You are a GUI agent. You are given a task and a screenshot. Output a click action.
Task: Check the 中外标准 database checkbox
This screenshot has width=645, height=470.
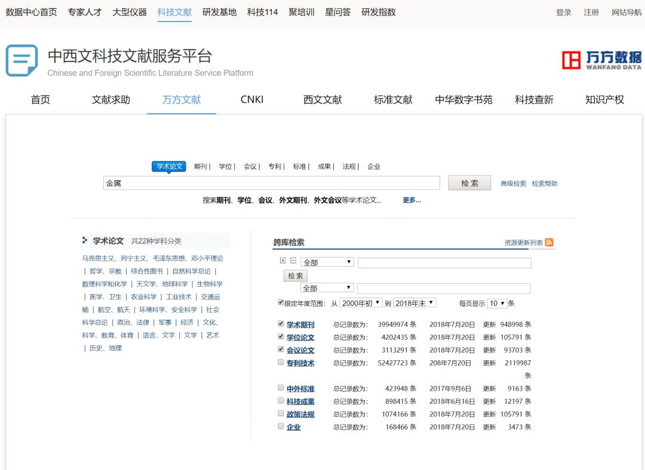point(281,388)
